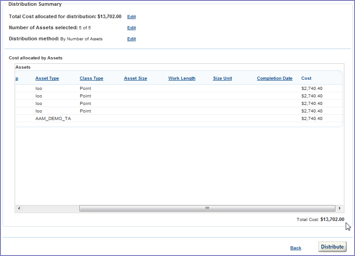Click Edit link beside Total Cost allocated
355x256 pixels.
131,17
